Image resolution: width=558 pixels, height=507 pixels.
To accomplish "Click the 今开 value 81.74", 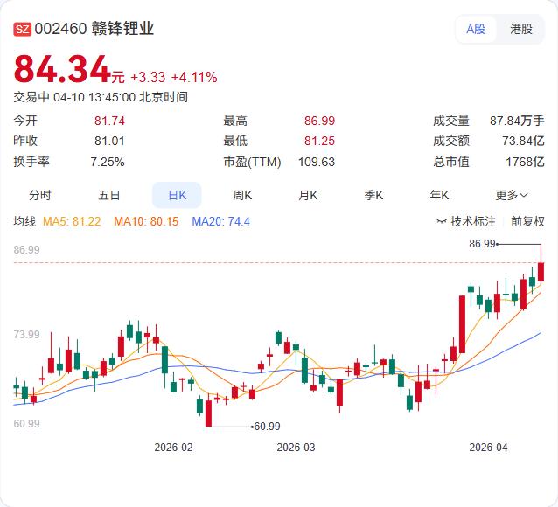I will (x=109, y=121).
